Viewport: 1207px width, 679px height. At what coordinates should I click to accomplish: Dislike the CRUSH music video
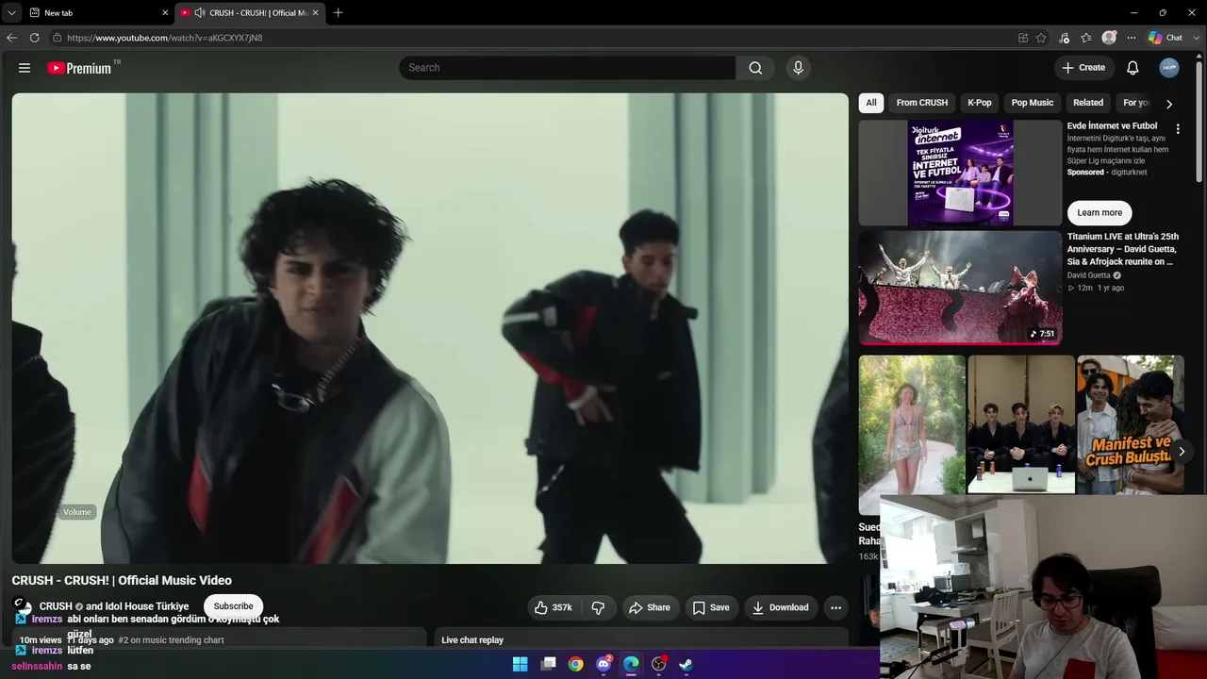[x=598, y=608]
